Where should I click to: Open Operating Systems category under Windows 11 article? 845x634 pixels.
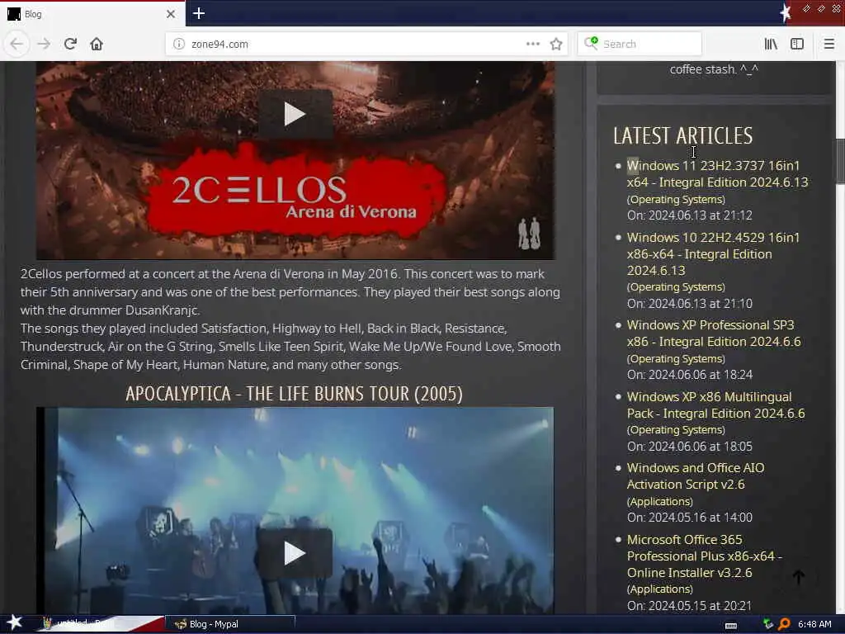pos(676,200)
